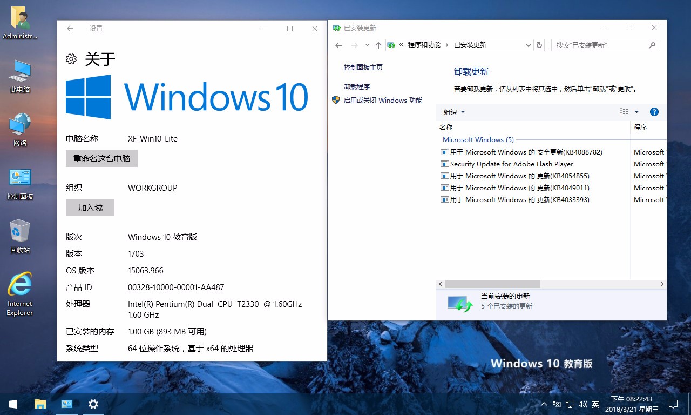
Task: Collapse Microsoft Windows (5) group
Action: [x=478, y=139]
